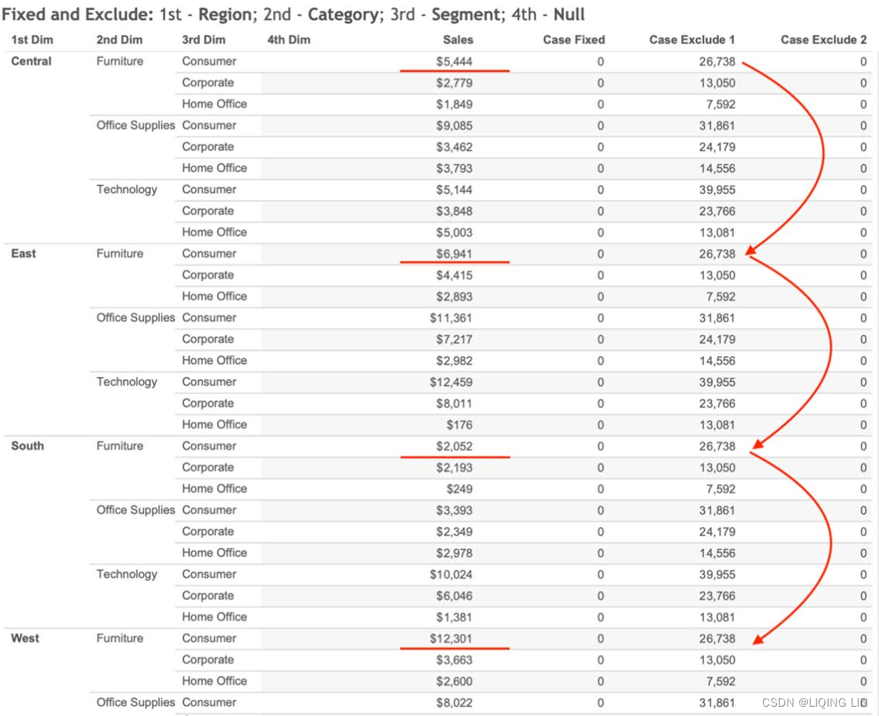The height and width of the screenshot is (716, 879).
Task: Click the $9,085 sales value
Action: click(x=454, y=125)
